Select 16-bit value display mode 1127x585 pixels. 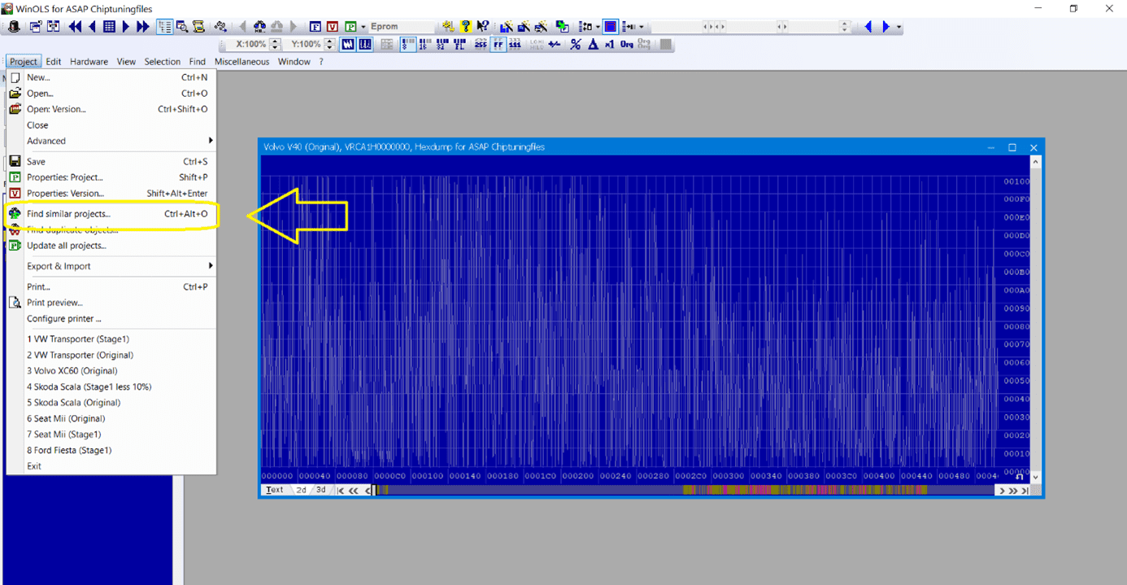424,45
